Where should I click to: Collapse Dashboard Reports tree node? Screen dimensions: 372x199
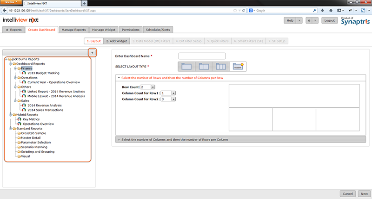[10, 64]
